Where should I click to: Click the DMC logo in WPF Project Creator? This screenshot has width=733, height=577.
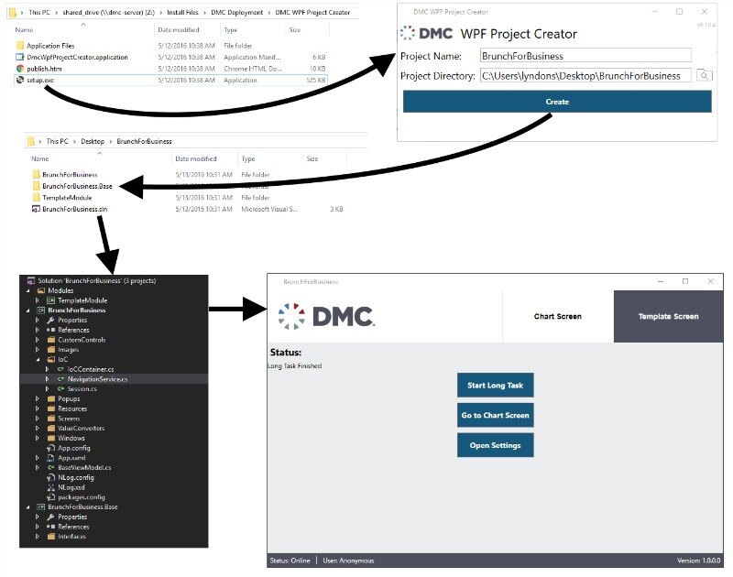426,33
